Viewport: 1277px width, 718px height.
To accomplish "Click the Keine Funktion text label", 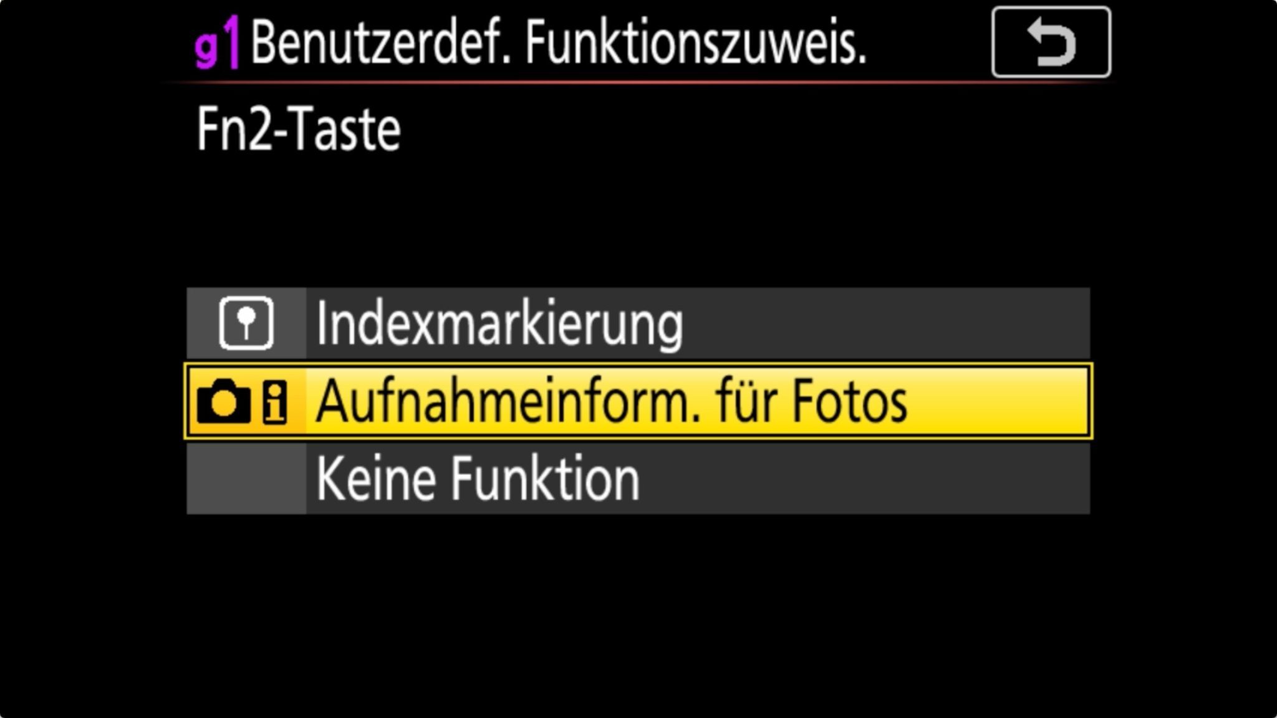I will tap(478, 478).
